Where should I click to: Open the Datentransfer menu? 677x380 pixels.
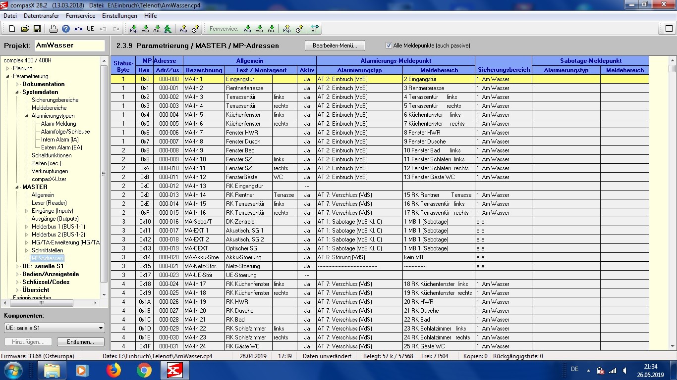42,16
